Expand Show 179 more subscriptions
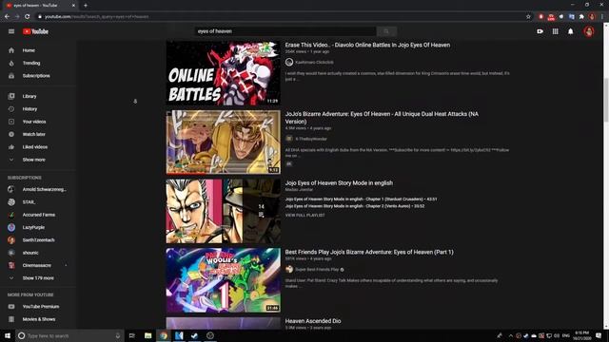The width and height of the screenshot is (609, 342). 38,278
